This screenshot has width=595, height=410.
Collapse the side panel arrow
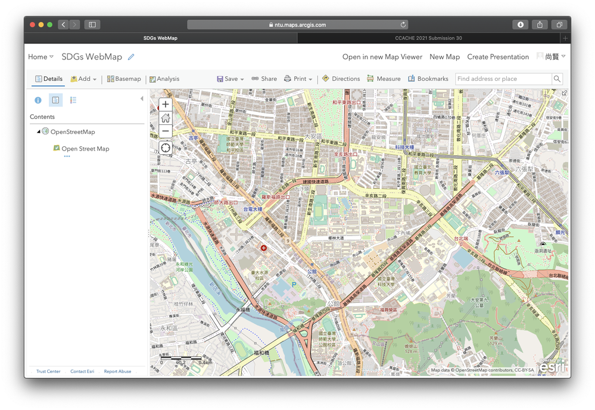[x=142, y=99]
